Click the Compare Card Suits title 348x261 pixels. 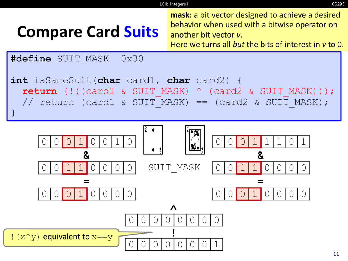[88, 32]
